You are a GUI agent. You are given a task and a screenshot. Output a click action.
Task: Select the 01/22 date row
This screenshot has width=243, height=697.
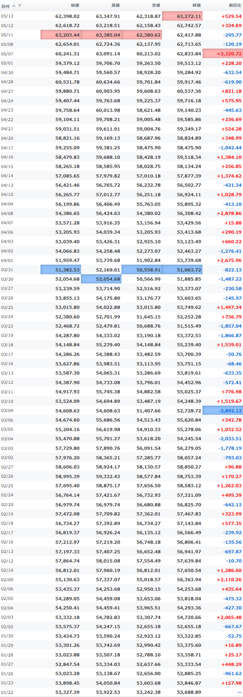121,692
